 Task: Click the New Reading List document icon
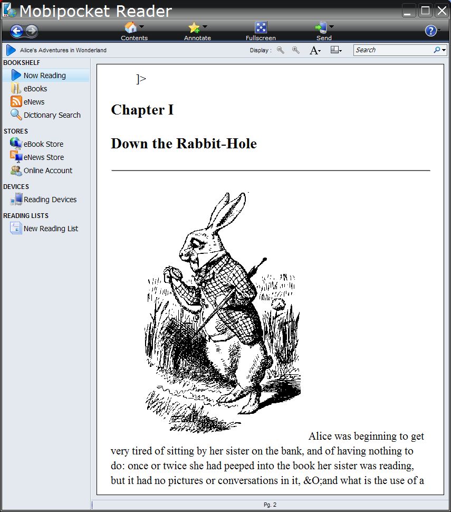pyautogui.click(x=16, y=228)
